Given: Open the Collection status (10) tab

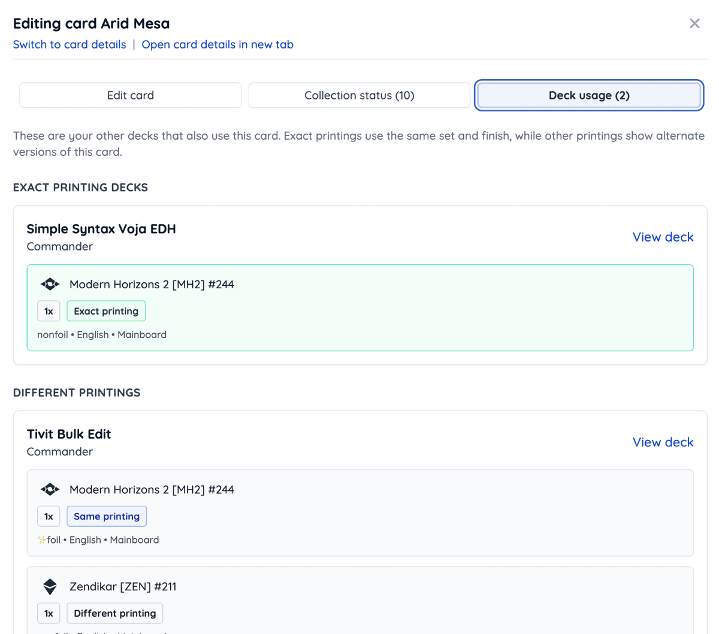Looking at the screenshot, I should [359, 95].
